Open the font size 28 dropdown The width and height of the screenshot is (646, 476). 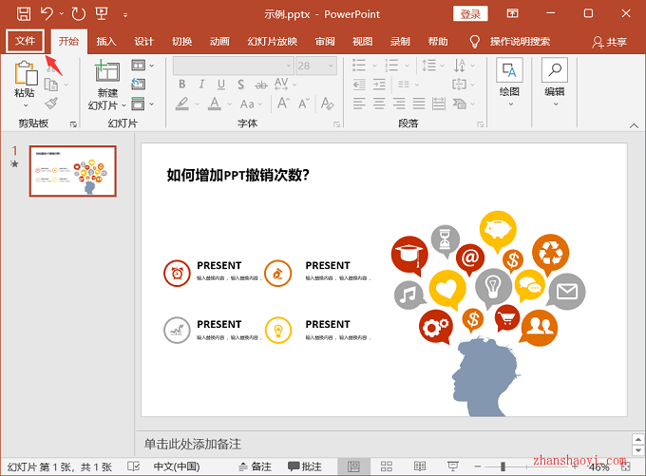pos(331,66)
